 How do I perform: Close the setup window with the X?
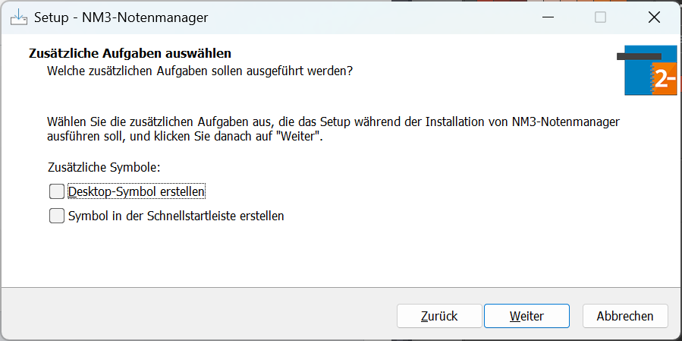(x=654, y=17)
